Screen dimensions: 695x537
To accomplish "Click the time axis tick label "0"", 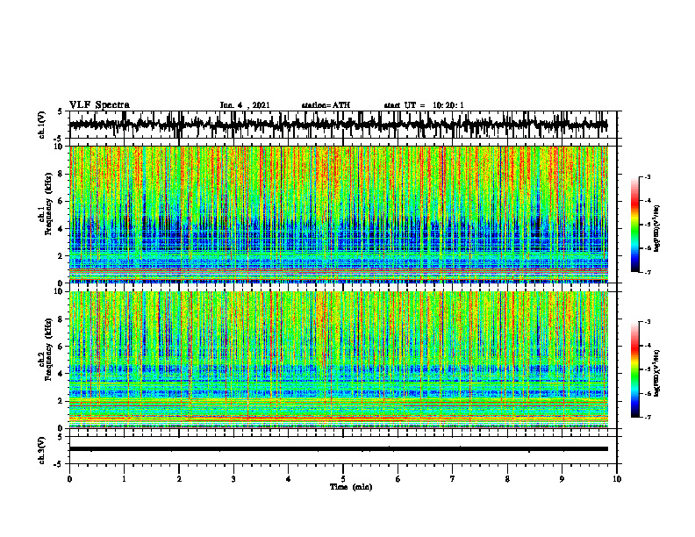I will (x=69, y=479).
